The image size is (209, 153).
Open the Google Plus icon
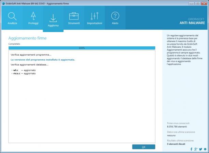tap(196, 149)
